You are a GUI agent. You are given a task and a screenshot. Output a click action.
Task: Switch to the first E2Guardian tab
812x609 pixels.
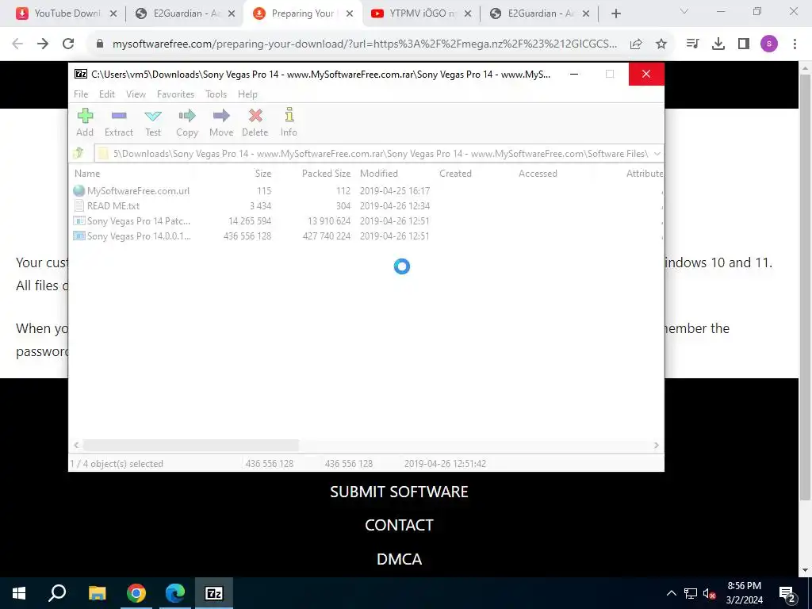point(183,13)
